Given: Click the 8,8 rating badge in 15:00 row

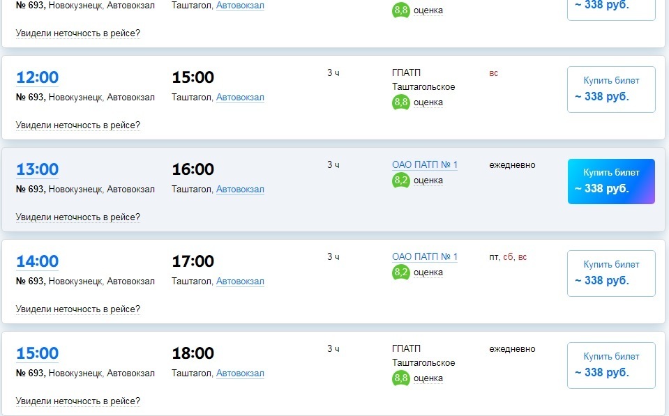Looking at the screenshot, I should [x=401, y=378].
